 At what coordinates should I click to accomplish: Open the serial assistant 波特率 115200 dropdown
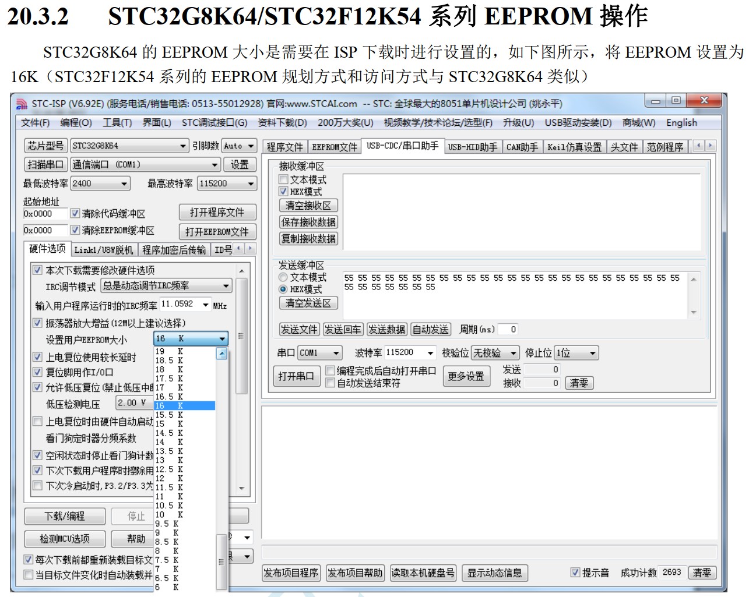tap(430, 353)
